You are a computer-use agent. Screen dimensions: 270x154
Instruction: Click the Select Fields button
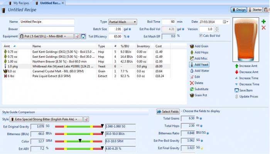click(168, 112)
